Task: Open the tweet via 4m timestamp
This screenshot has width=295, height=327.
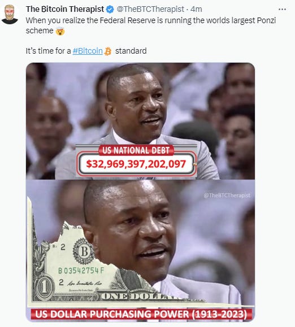Action: (x=196, y=9)
